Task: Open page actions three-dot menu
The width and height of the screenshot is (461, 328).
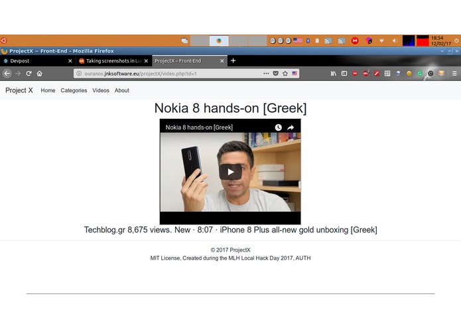Action: click(x=266, y=73)
